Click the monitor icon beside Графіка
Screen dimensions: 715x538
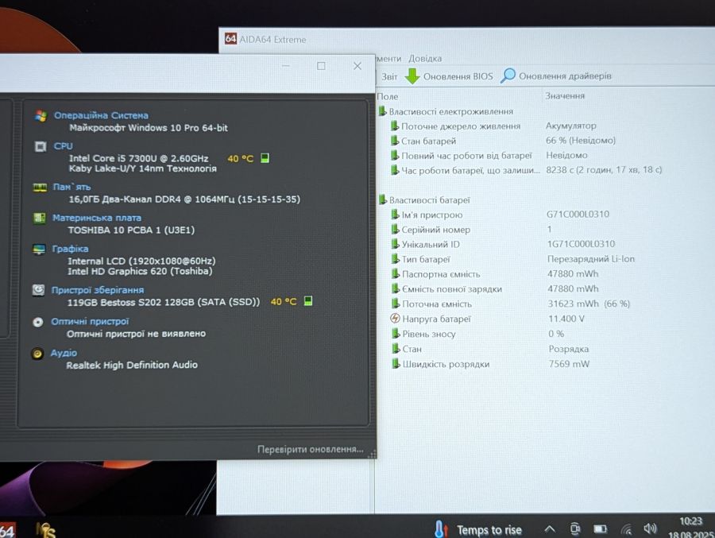(x=39, y=250)
